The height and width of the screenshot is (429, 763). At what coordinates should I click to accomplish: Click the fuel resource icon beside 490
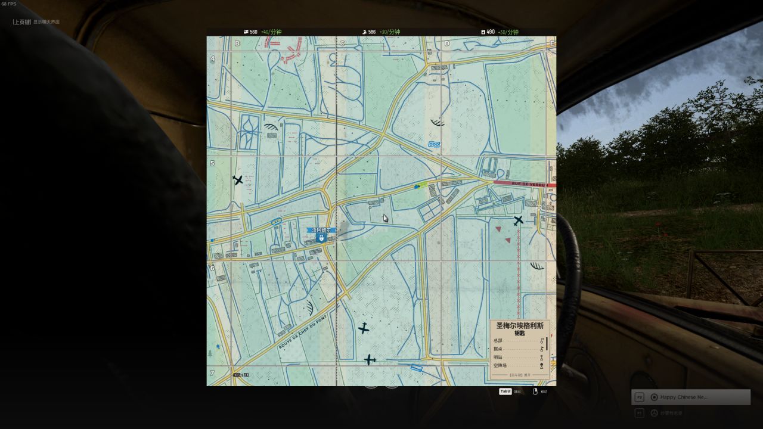[x=483, y=32]
